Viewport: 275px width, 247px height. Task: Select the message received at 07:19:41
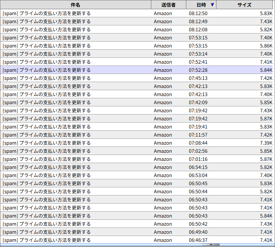(x=137, y=127)
